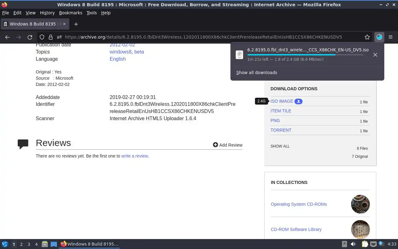The width and height of the screenshot is (398, 249).
Task: Open a new tab with plus button
Action: 76,24
